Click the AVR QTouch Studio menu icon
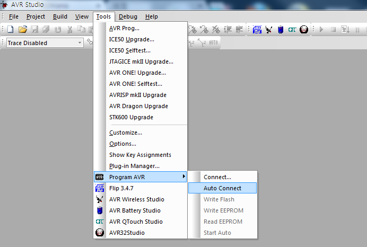This screenshot has width=367, height=247. [100, 222]
